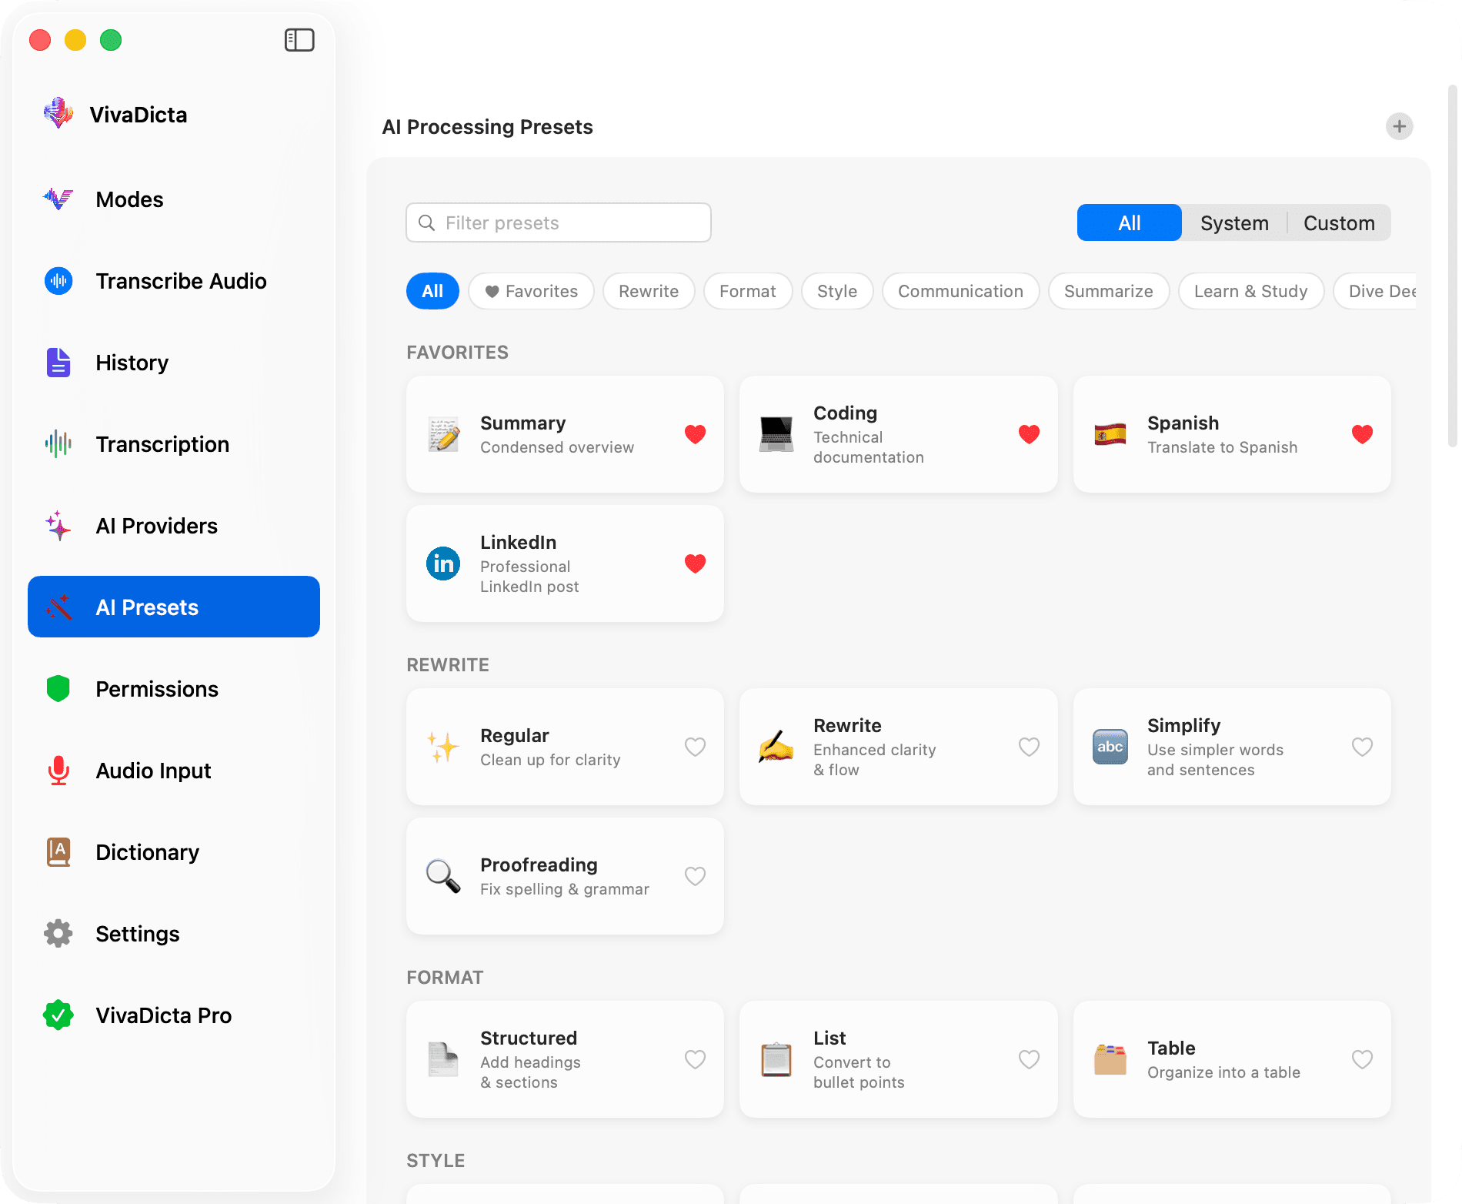Click the Filter presets search field
Screen dimensions: 1462x1204
pyautogui.click(x=559, y=223)
